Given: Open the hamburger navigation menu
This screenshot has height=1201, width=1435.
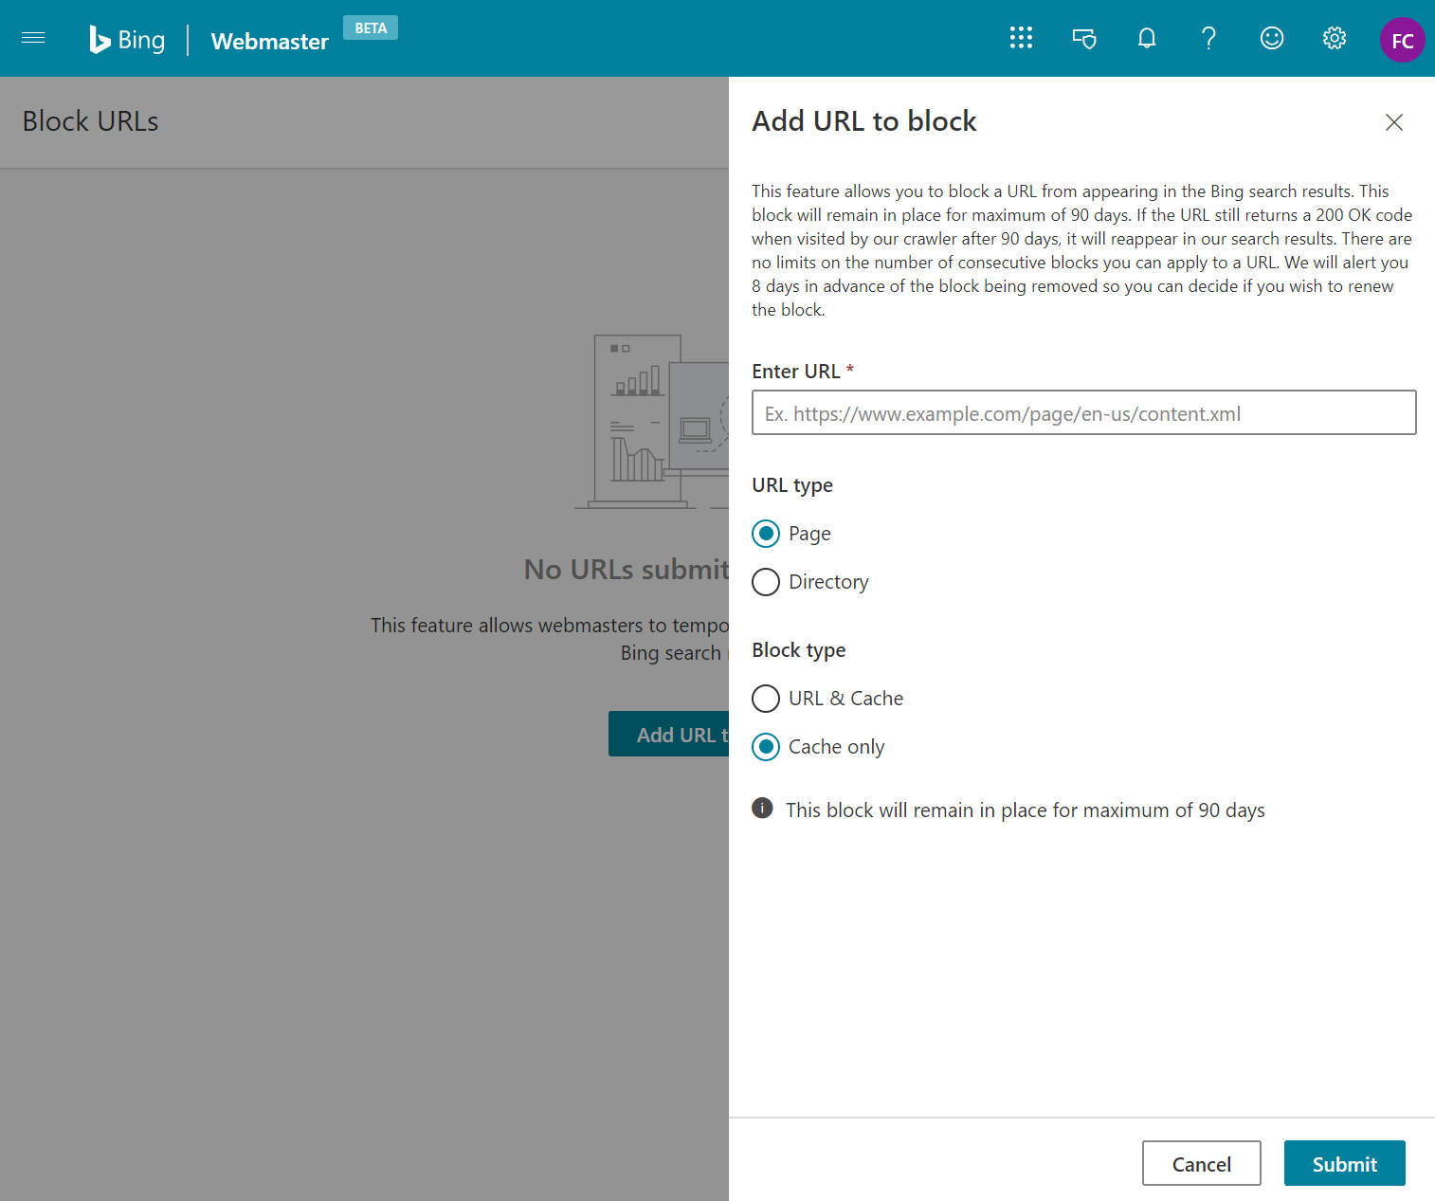Looking at the screenshot, I should (x=33, y=38).
